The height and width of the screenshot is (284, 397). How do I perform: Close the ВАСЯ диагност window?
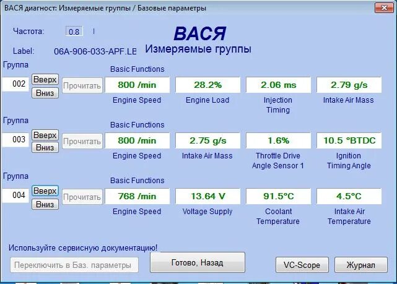coord(384,7)
